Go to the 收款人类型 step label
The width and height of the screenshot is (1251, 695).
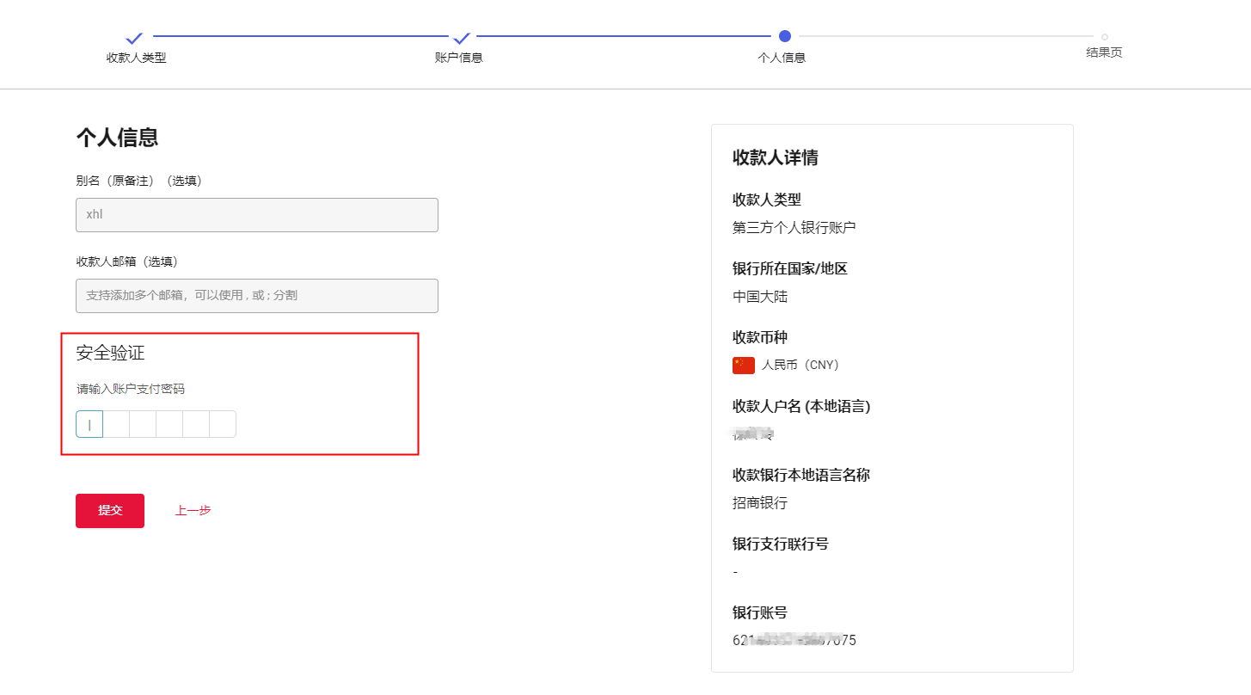pyautogui.click(x=136, y=58)
